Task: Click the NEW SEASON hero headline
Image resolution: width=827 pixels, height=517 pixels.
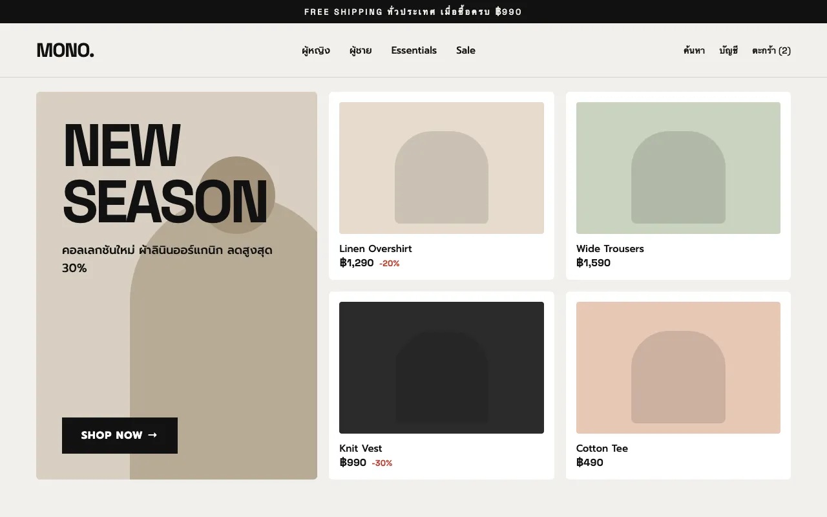Action: (x=165, y=173)
